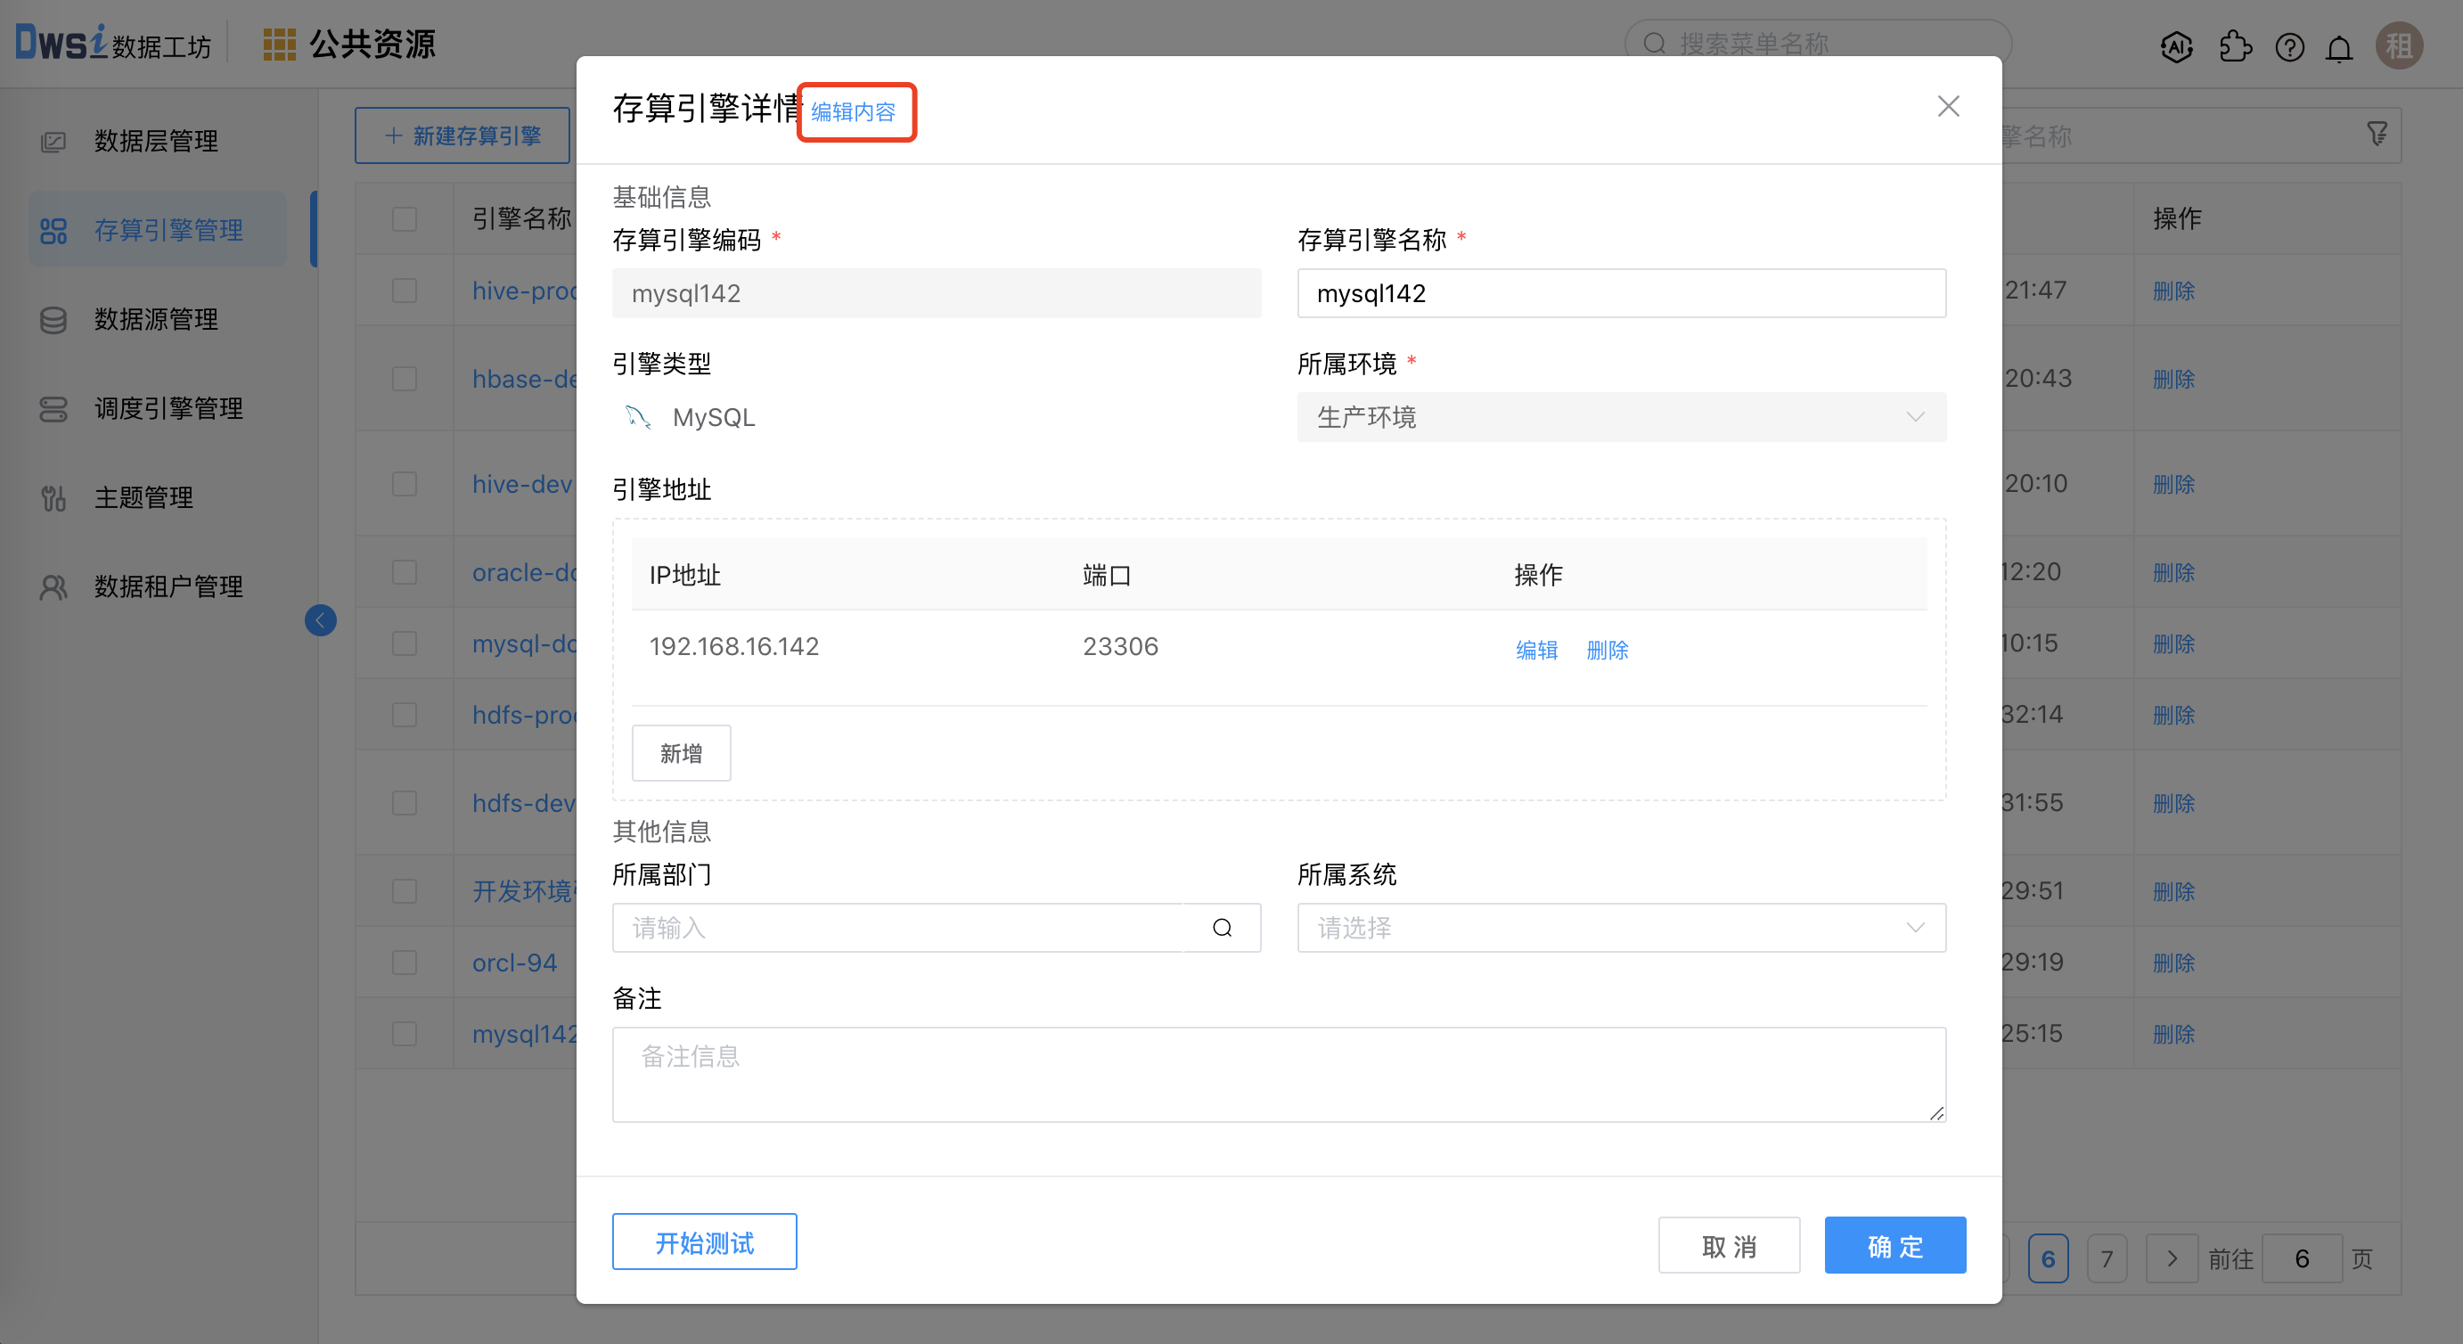2463x1344 pixels.
Task: Click 删除 for IP 192.168.16.142
Action: pyautogui.click(x=1607, y=650)
